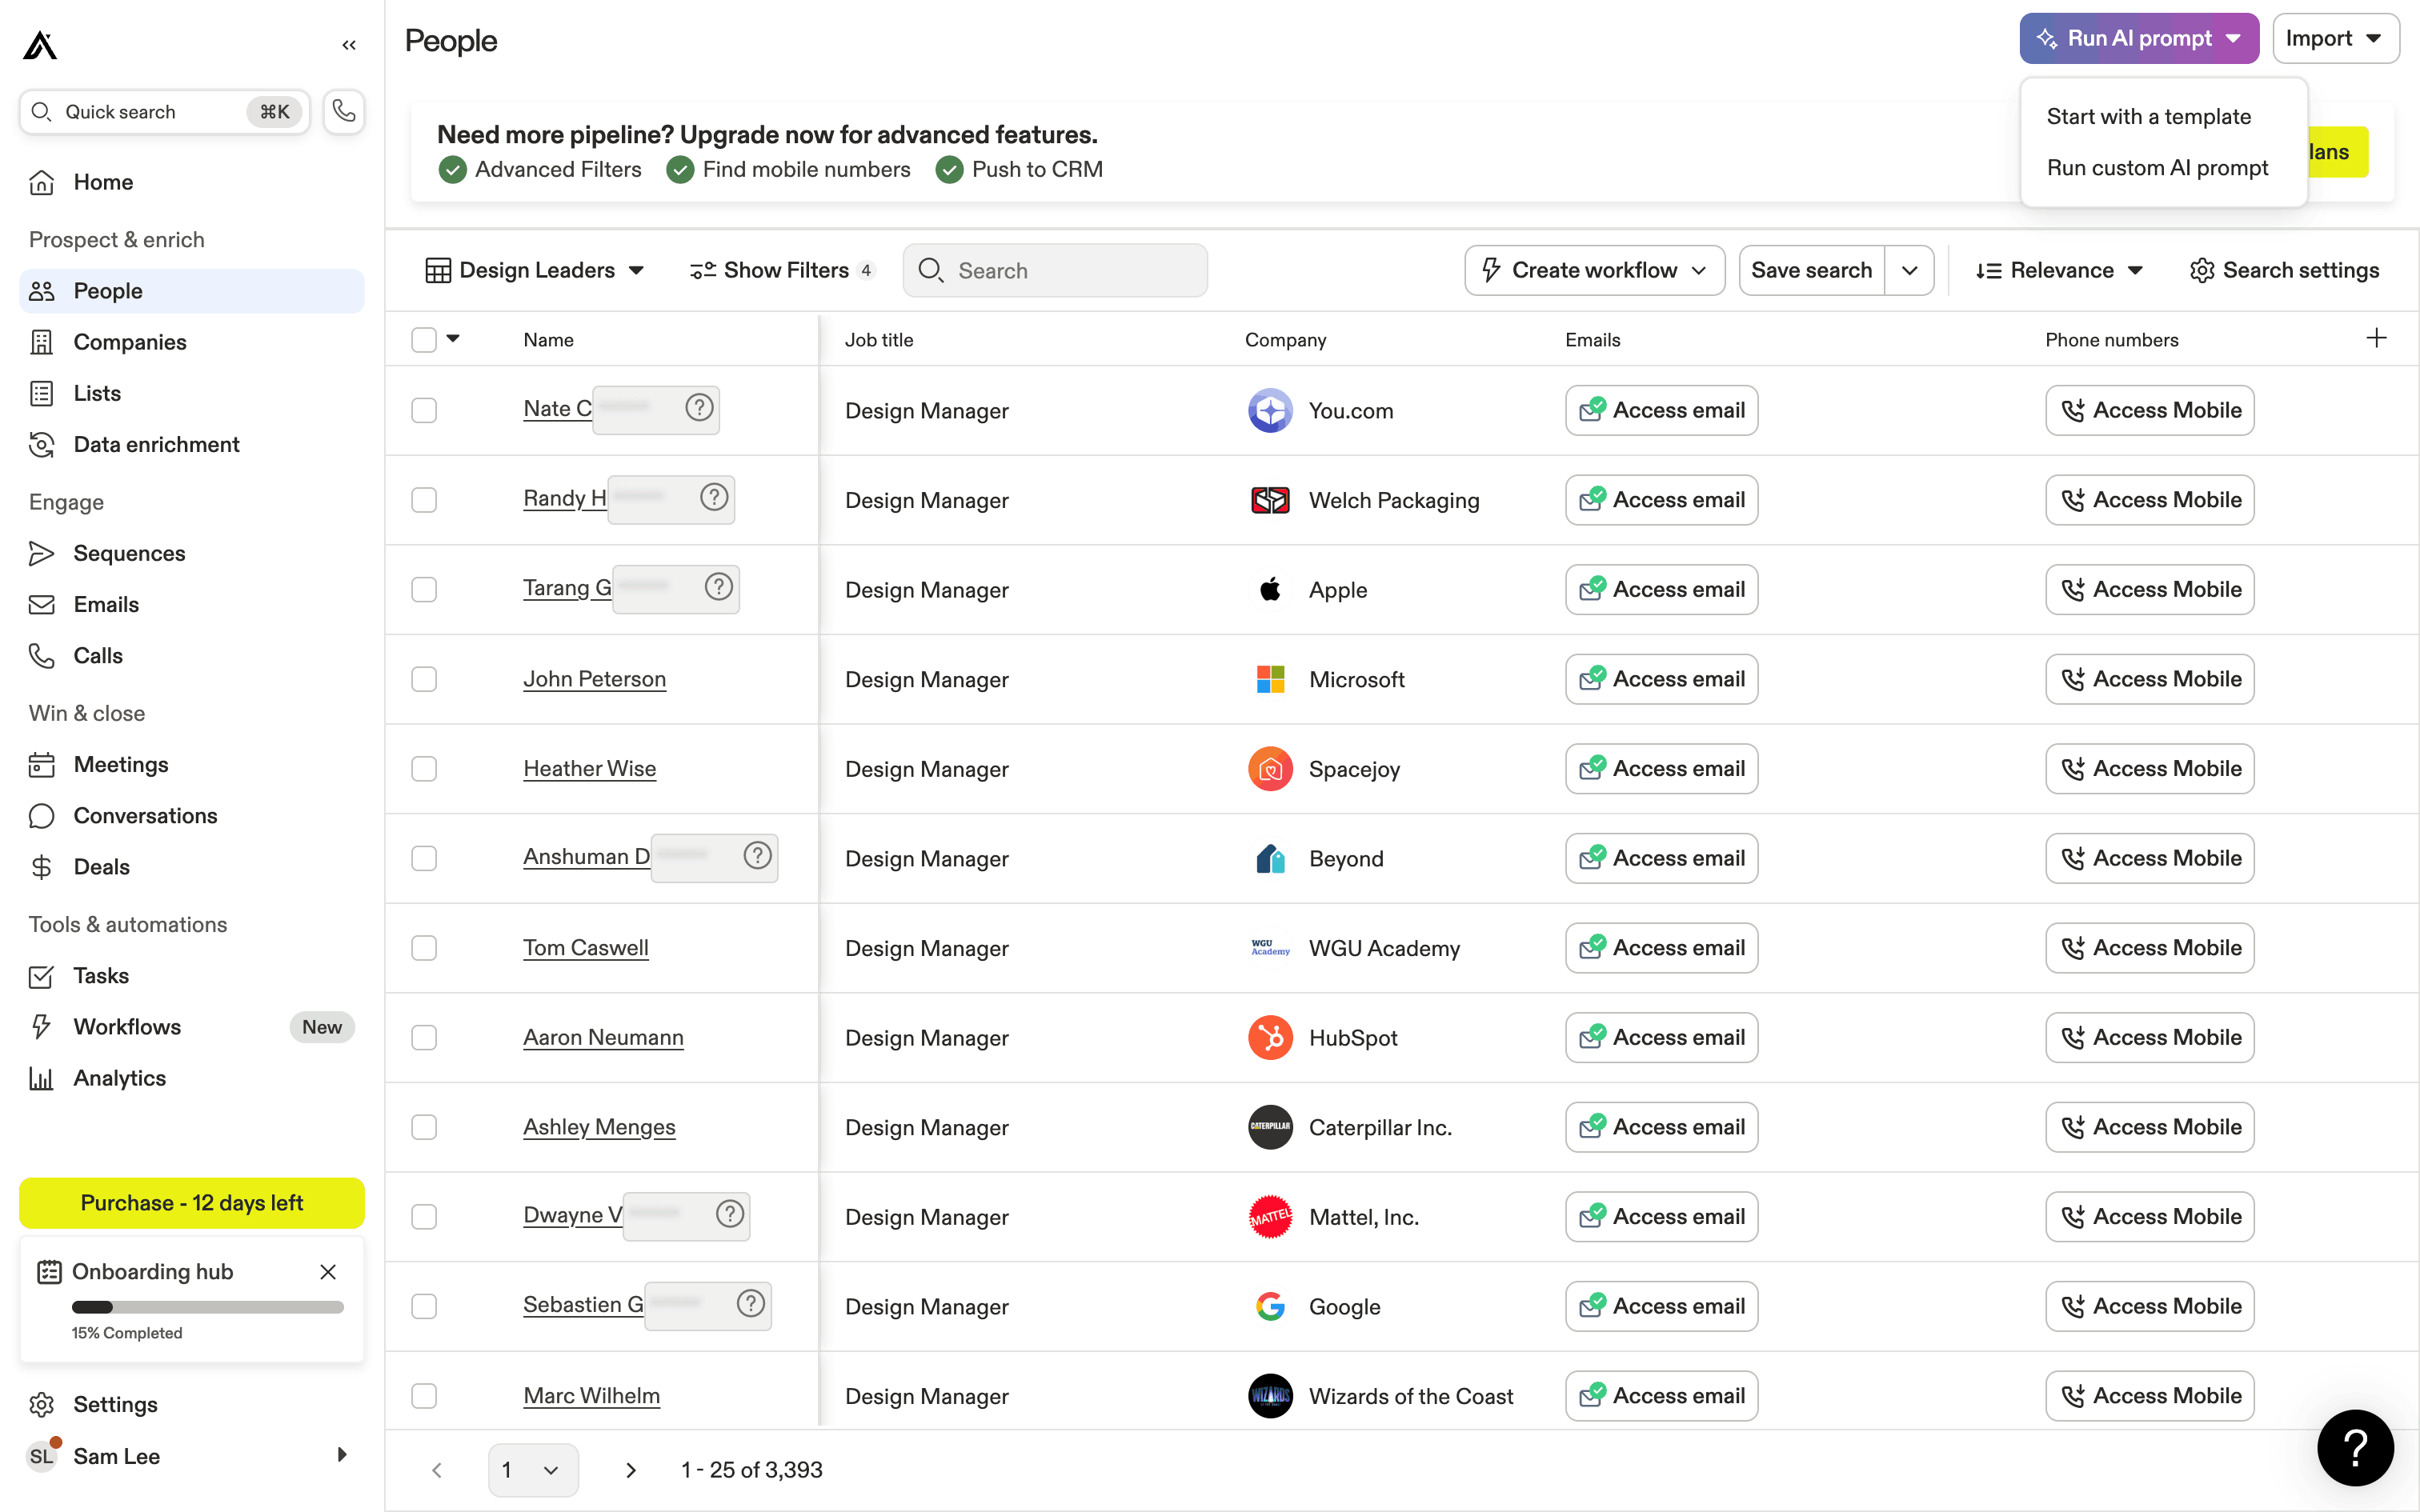Open Aaron Neumann's profile link
The height and width of the screenshot is (1512, 2420).
coord(603,1037)
